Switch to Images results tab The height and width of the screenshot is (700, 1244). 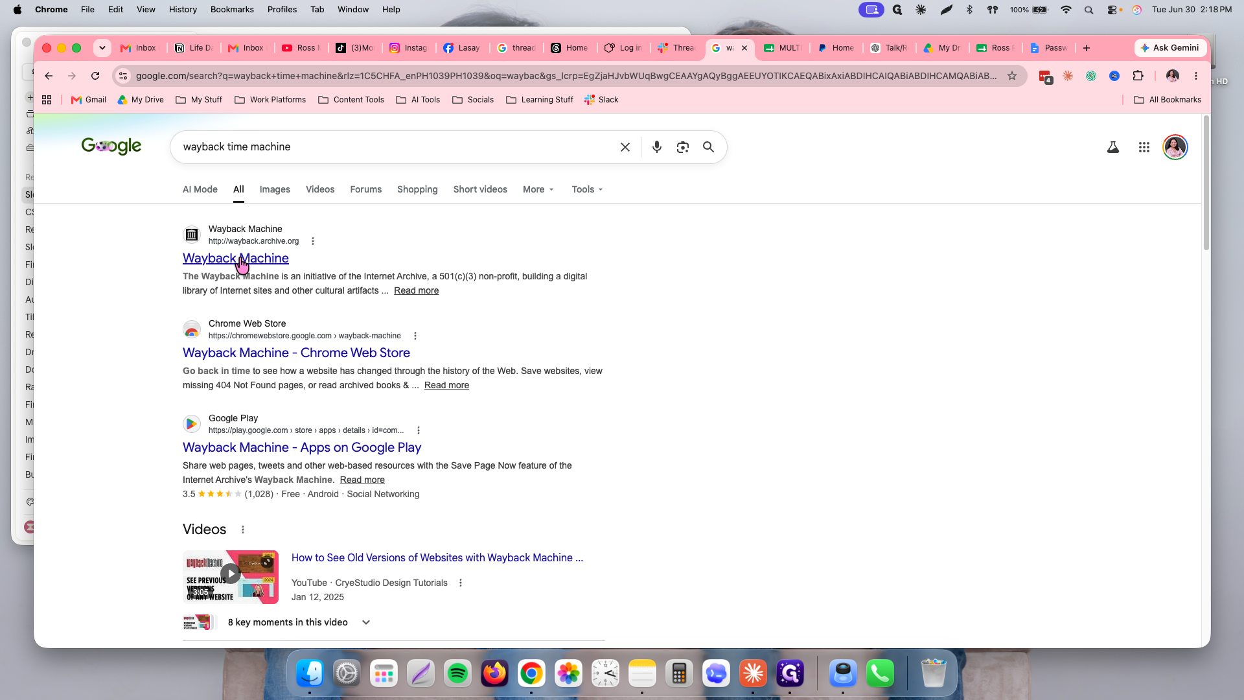[275, 189]
